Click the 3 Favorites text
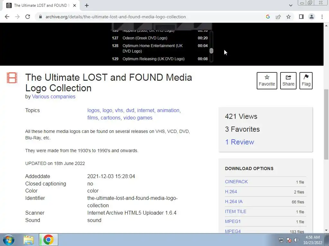 point(242,129)
